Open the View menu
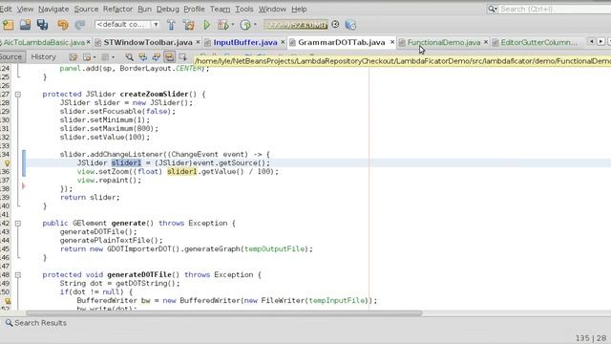611x344 pixels. tap(25, 9)
